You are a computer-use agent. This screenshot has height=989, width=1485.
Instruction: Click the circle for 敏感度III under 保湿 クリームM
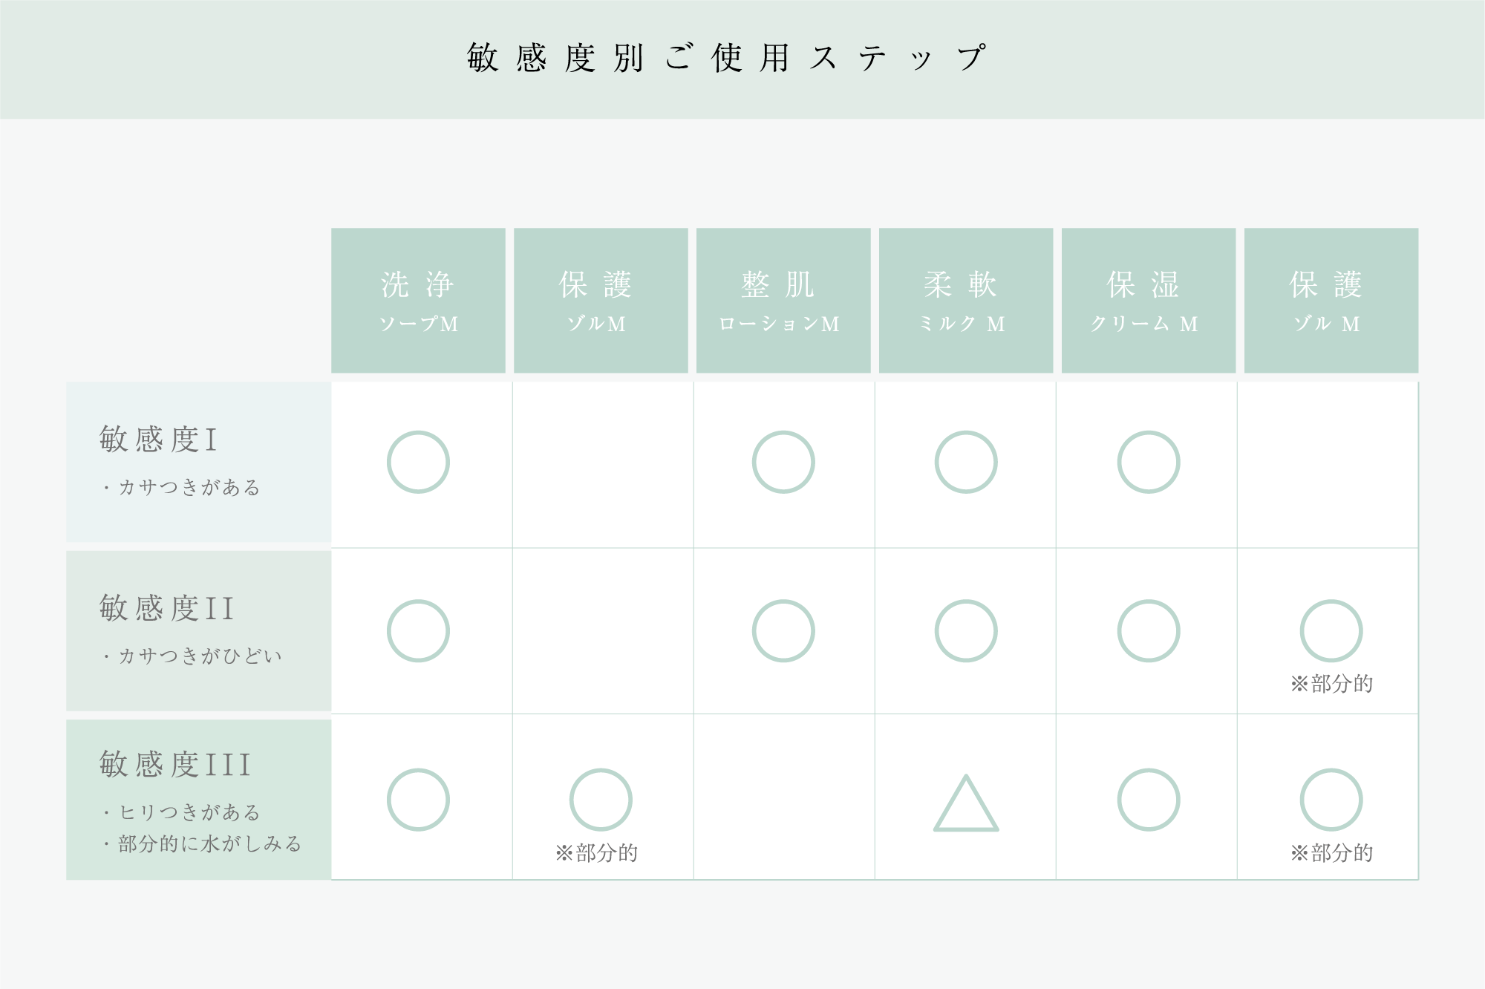pos(1149,800)
